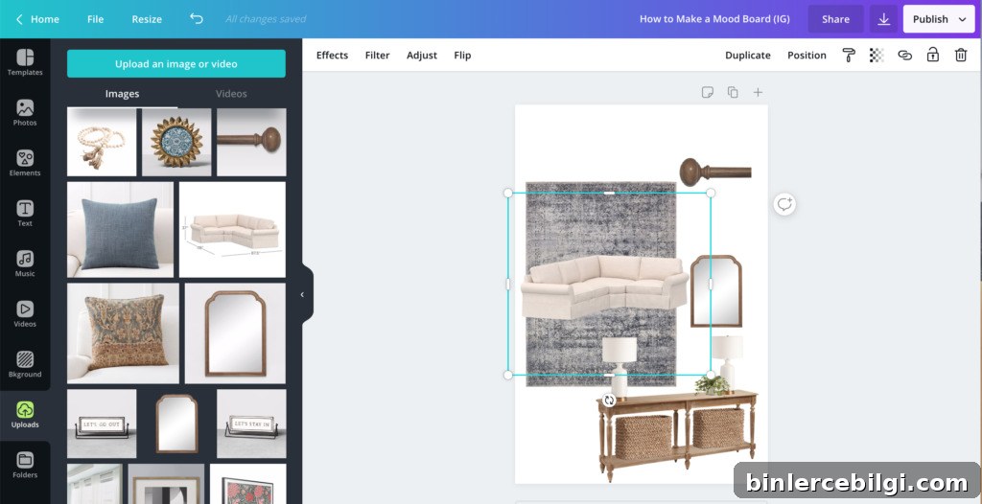The width and height of the screenshot is (982, 504).
Task: Click the sectional sofa on the canvas
Action: (x=604, y=286)
